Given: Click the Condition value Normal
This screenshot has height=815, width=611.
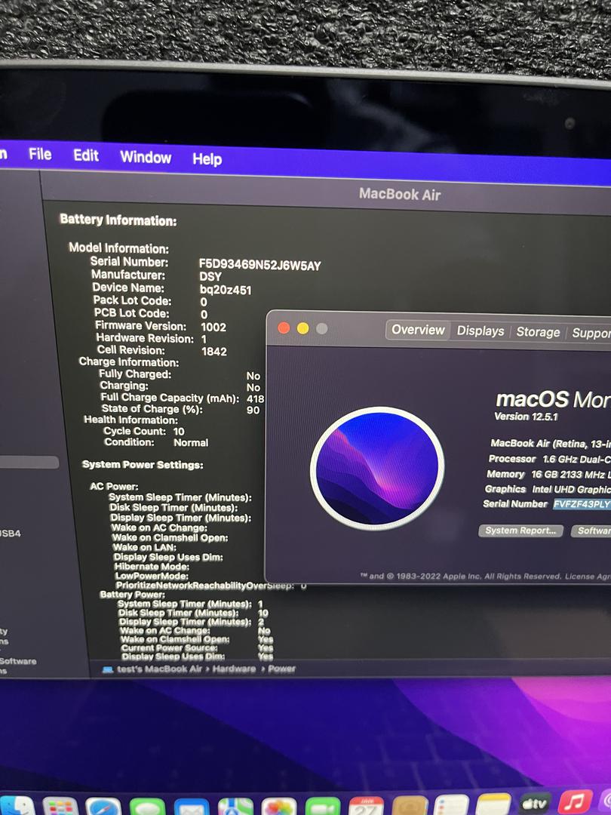Looking at the screenshot, I should point(191,443).
